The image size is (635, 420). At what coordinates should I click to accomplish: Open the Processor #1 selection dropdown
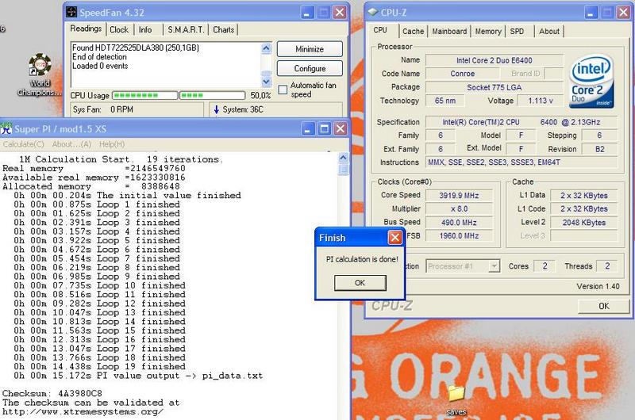click(494, 266)
